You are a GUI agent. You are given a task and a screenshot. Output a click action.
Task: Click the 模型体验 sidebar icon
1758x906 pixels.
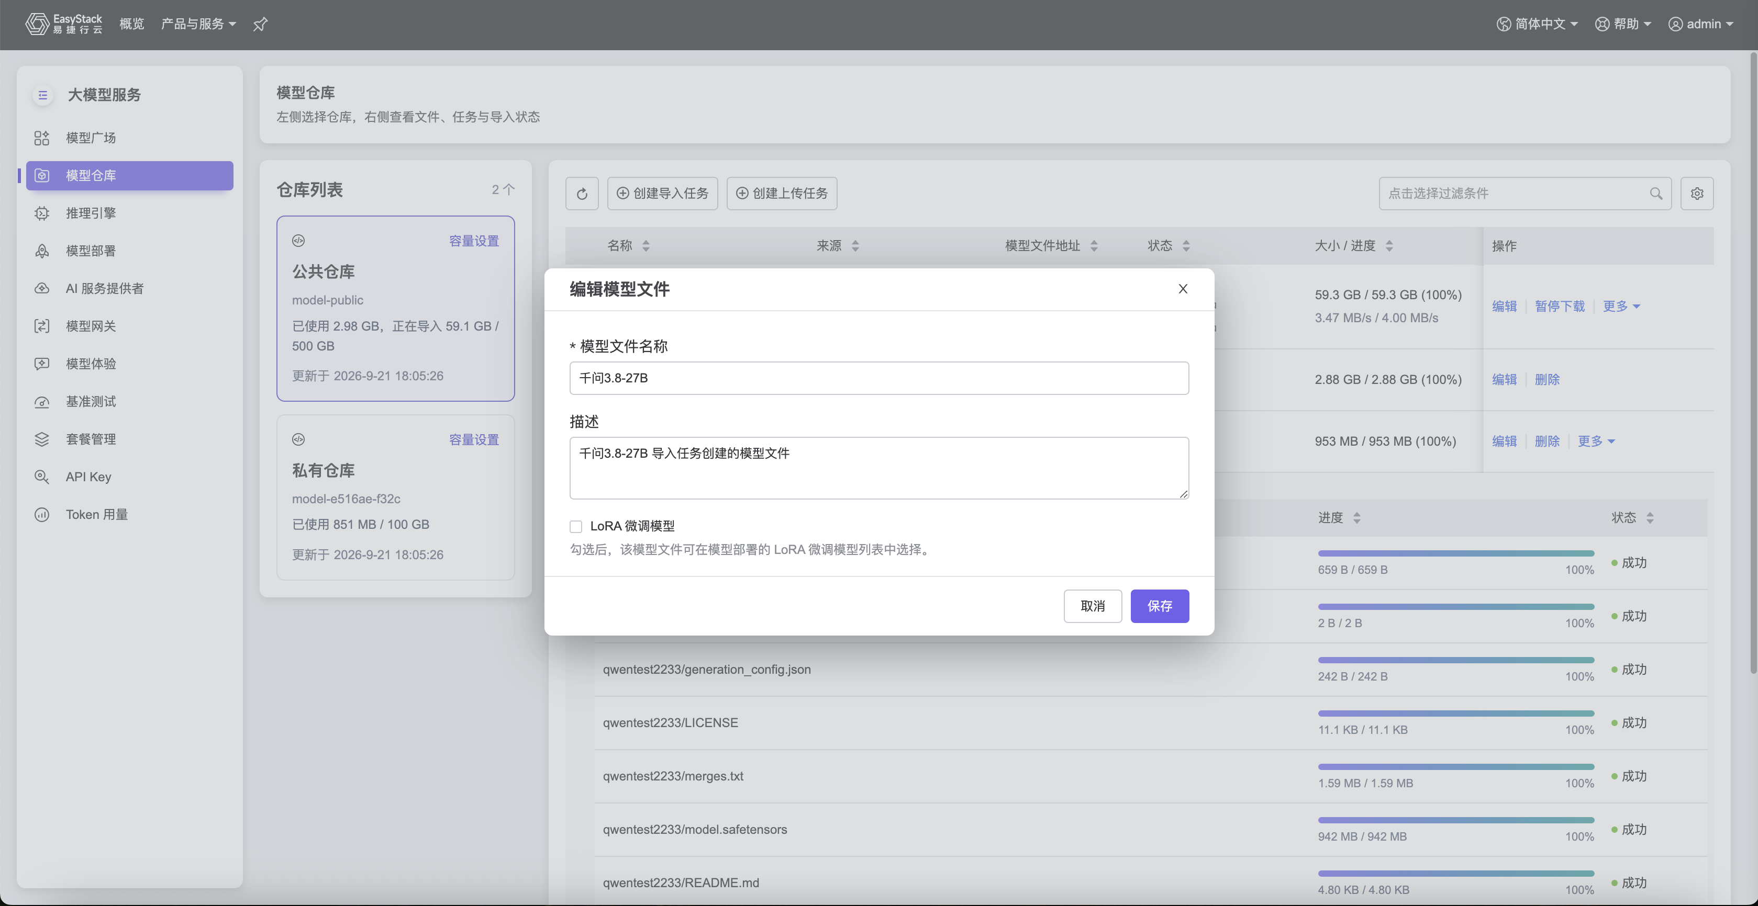tap(42, 364)
